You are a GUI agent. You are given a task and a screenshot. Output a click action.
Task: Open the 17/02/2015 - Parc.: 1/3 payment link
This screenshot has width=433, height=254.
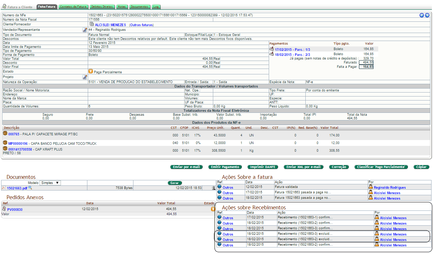click(292, 49)
